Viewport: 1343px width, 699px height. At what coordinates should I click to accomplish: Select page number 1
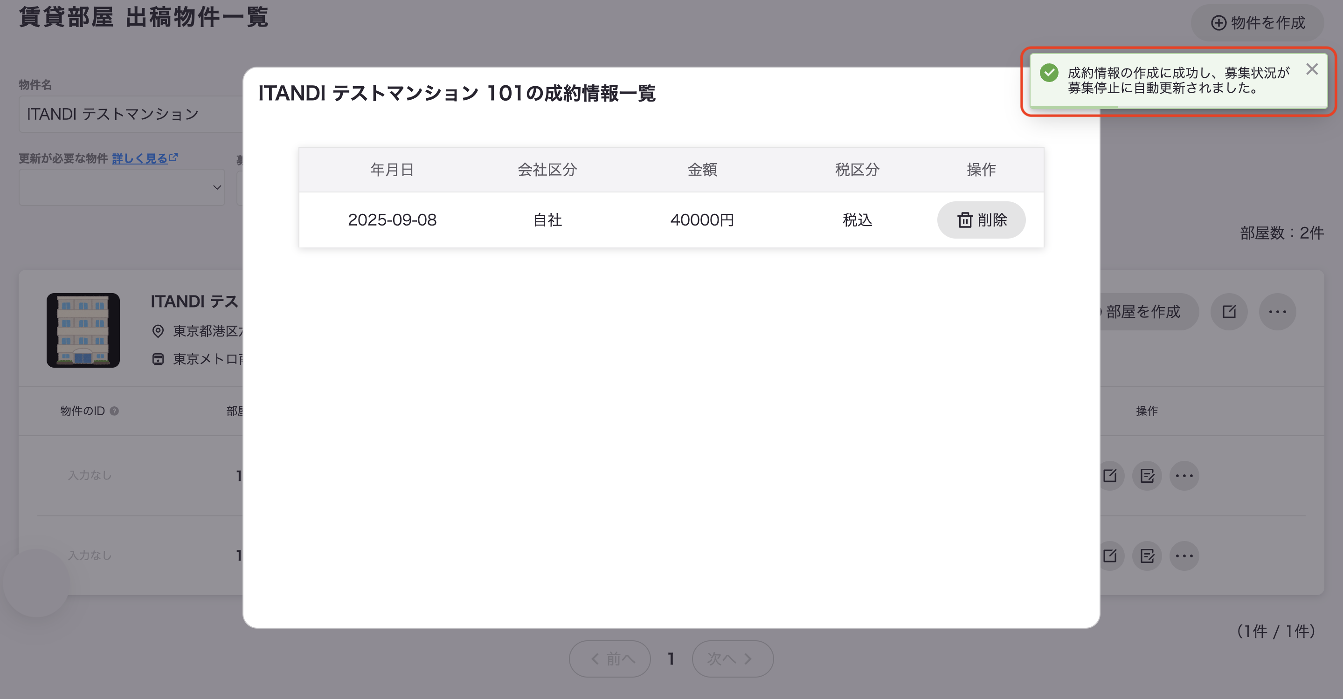tap(671, 659)
